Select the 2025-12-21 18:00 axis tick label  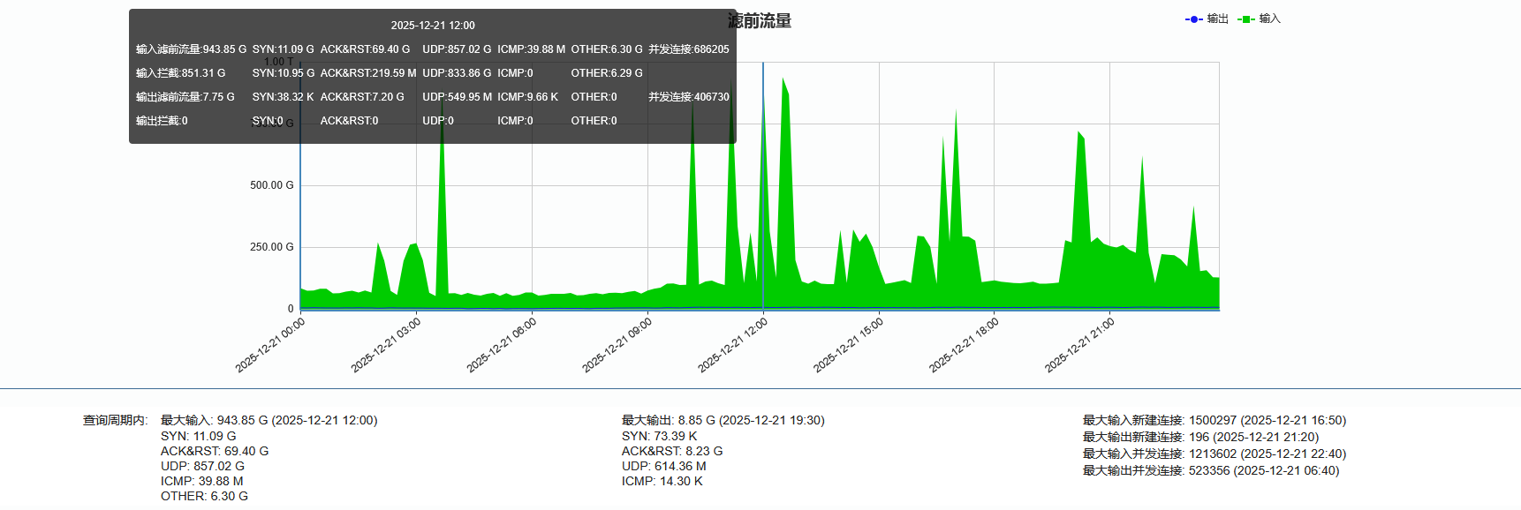coord(965,345)
